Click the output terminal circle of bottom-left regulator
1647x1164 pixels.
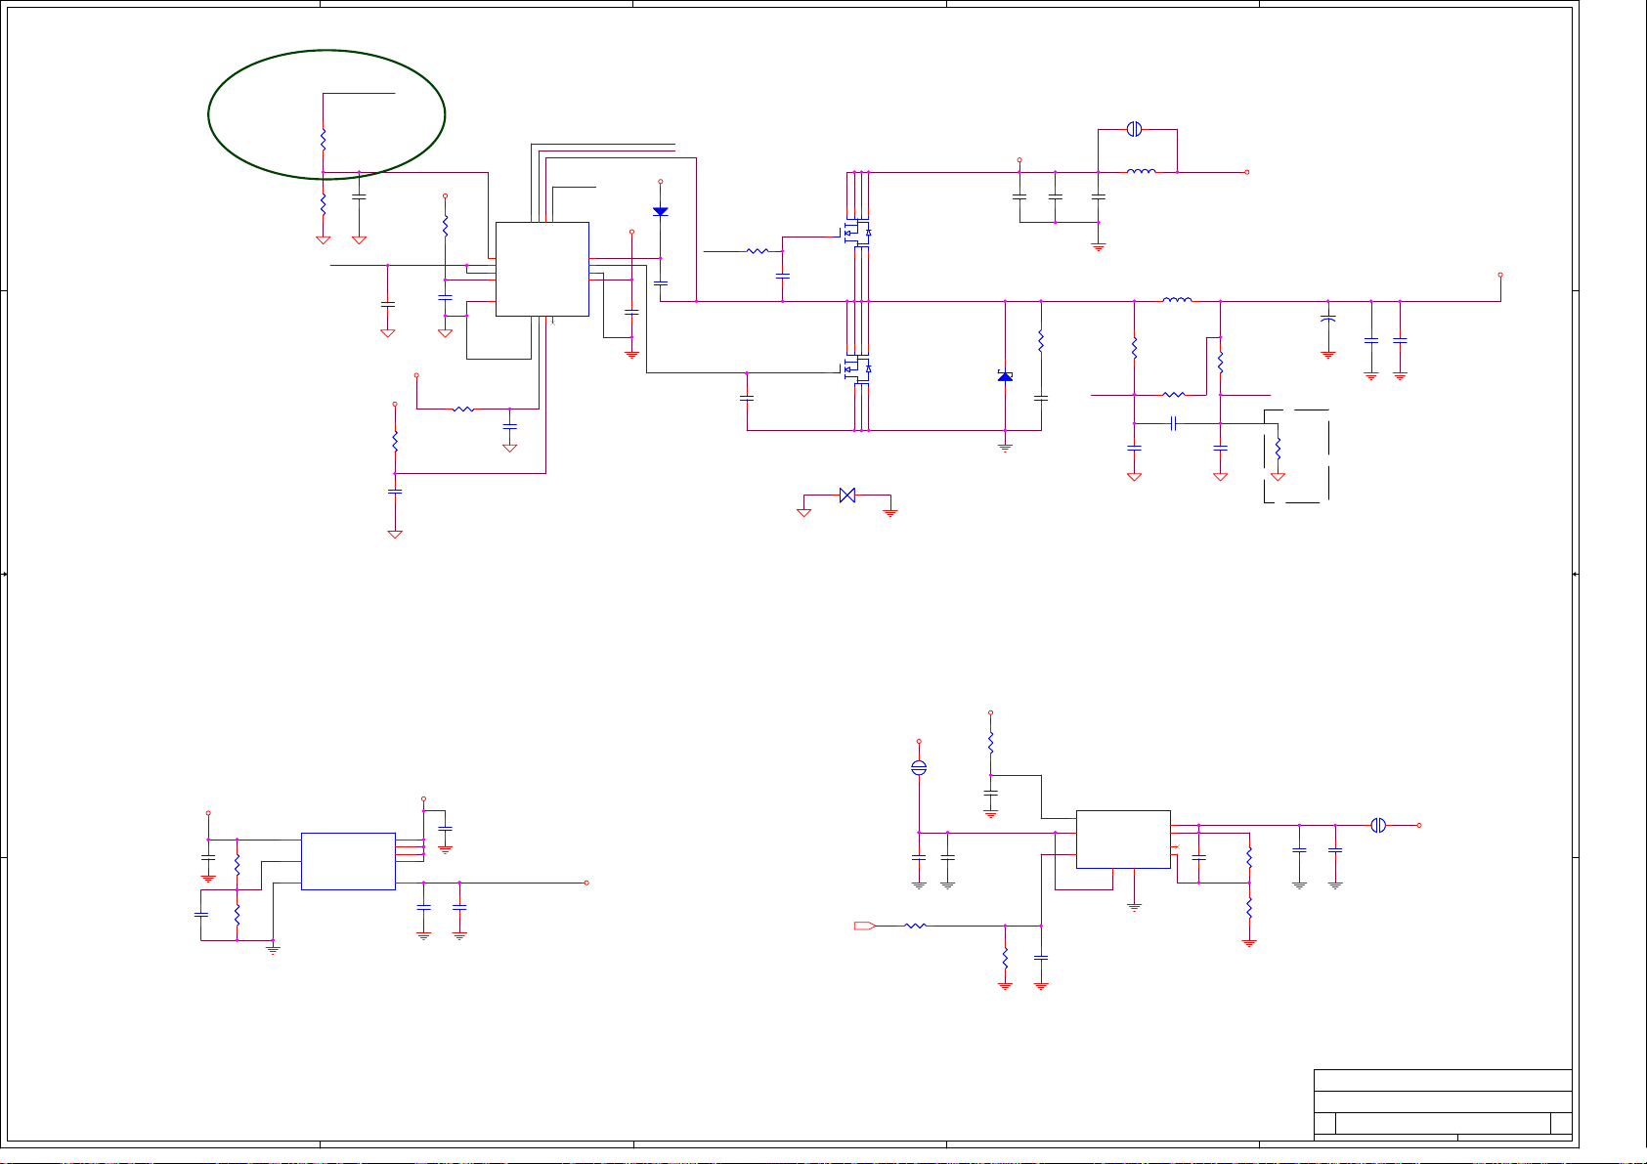point(586,883)
